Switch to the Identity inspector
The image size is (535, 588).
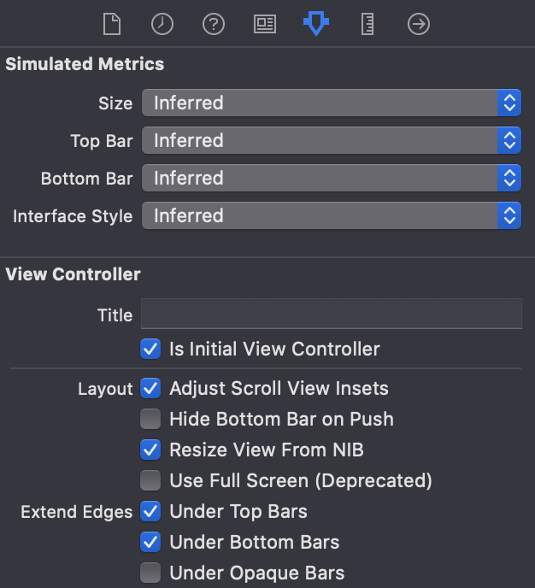pyautogui.click(x=265, y=24)
